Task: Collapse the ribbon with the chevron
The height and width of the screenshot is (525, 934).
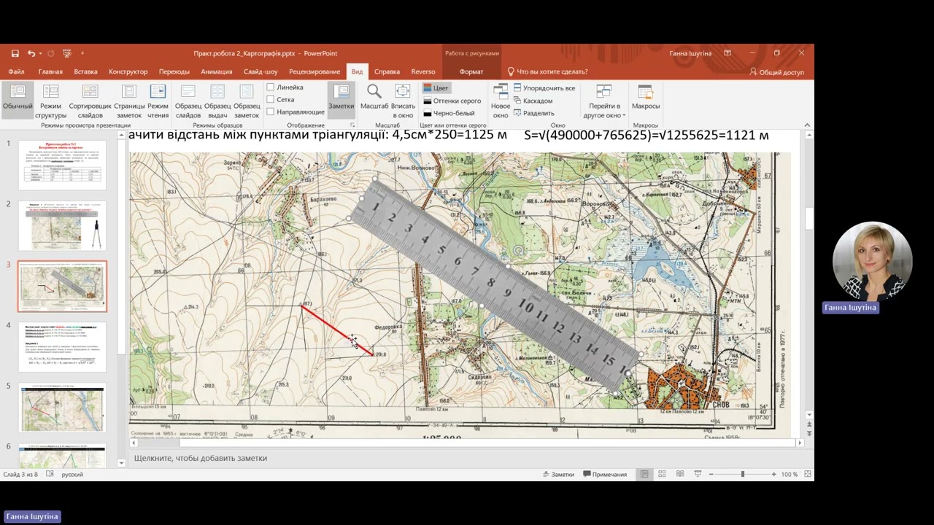Action: point(808,125)
